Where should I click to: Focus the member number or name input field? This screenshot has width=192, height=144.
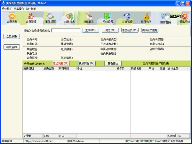(x=66, y=31)
